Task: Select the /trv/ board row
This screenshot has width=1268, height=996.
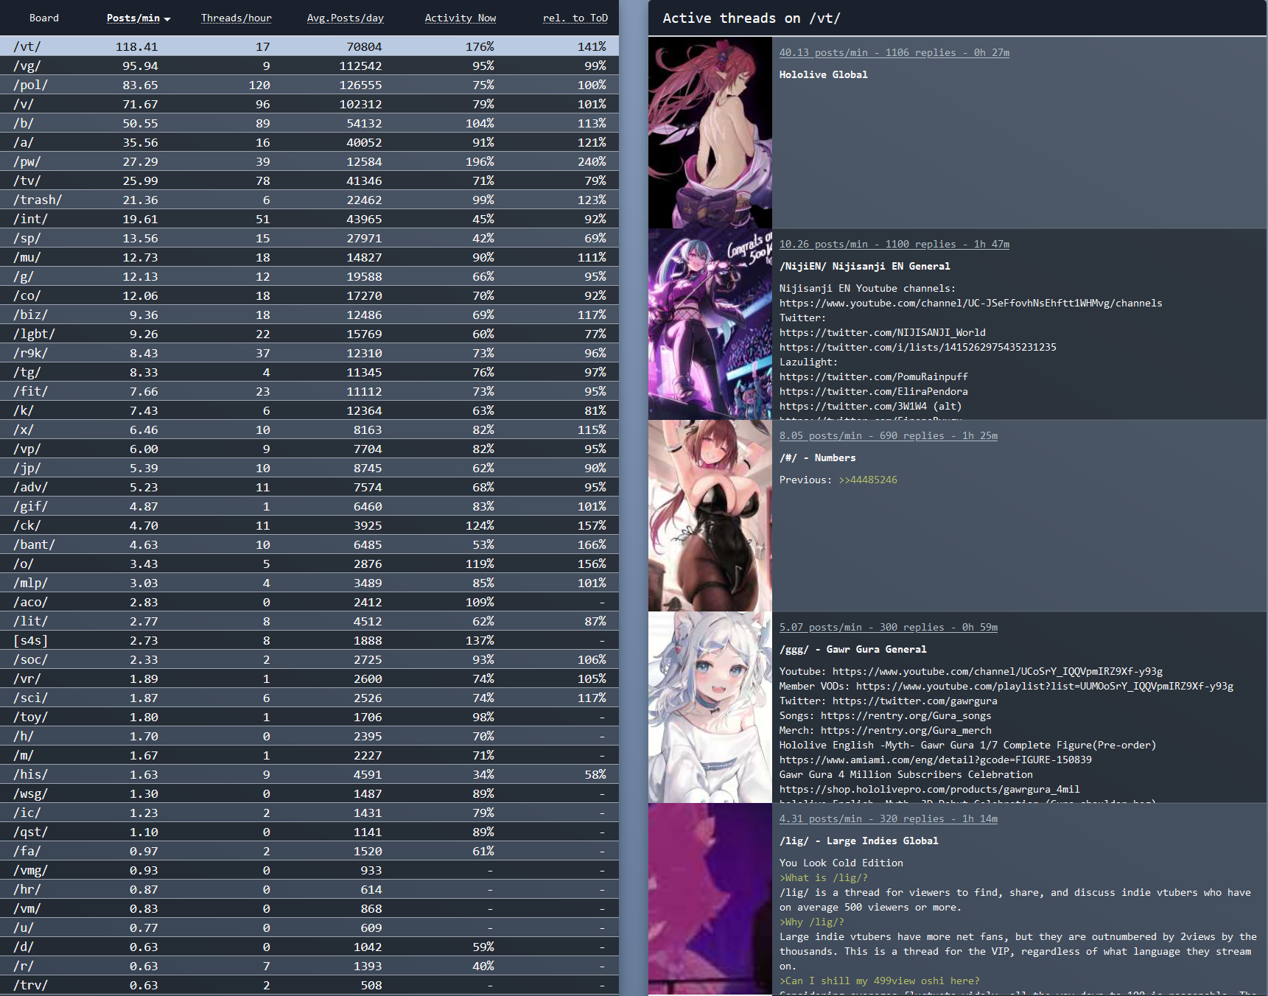Action: click(x=309, y=985)
